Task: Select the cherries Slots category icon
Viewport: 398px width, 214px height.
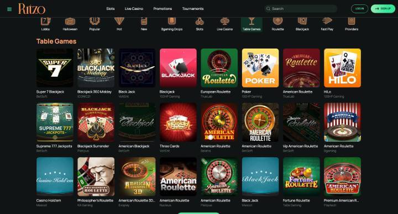Action: pos(200,22)
